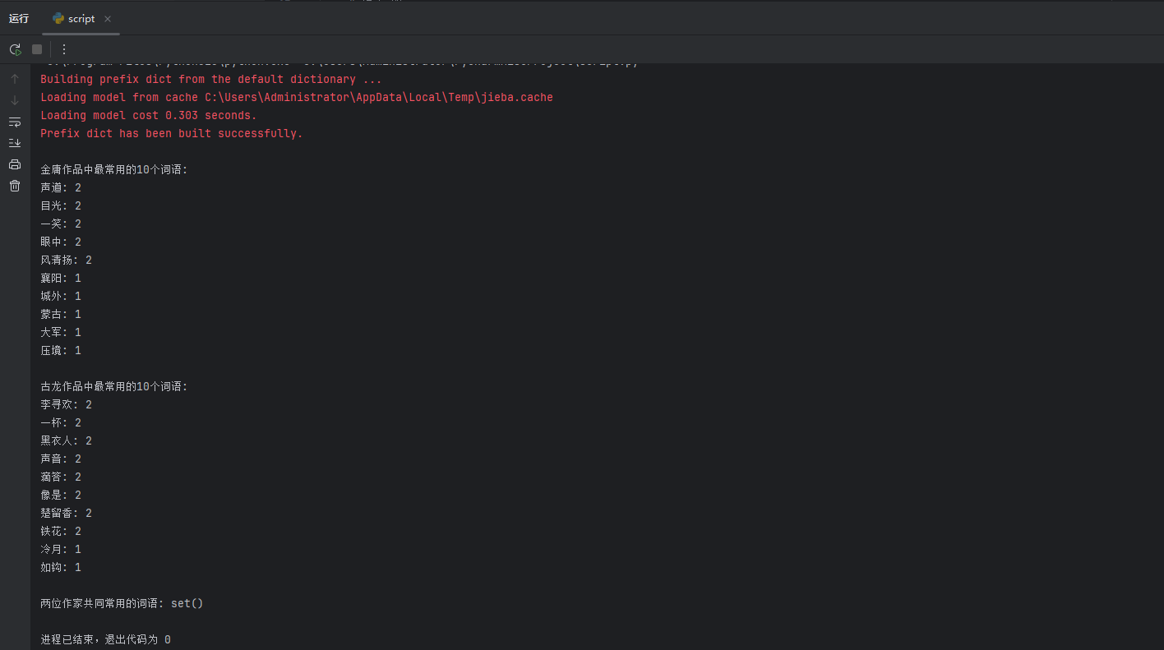Click the '进程已结束，退出代码为 0' exit message
The height and width of the screenshot is (650, 1164).
click(x=105, y=639)
